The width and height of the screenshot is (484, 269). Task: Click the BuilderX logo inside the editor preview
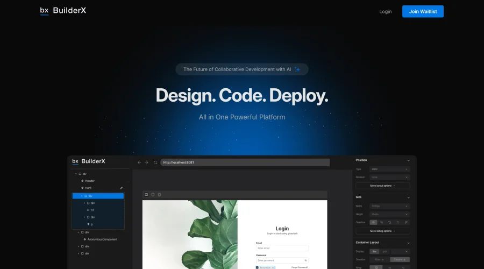pos(89,161)
